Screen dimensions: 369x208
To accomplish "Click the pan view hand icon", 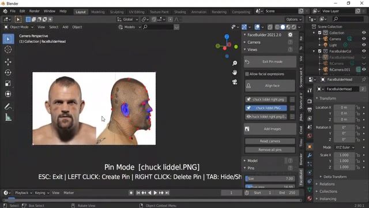I will point(235,72).
